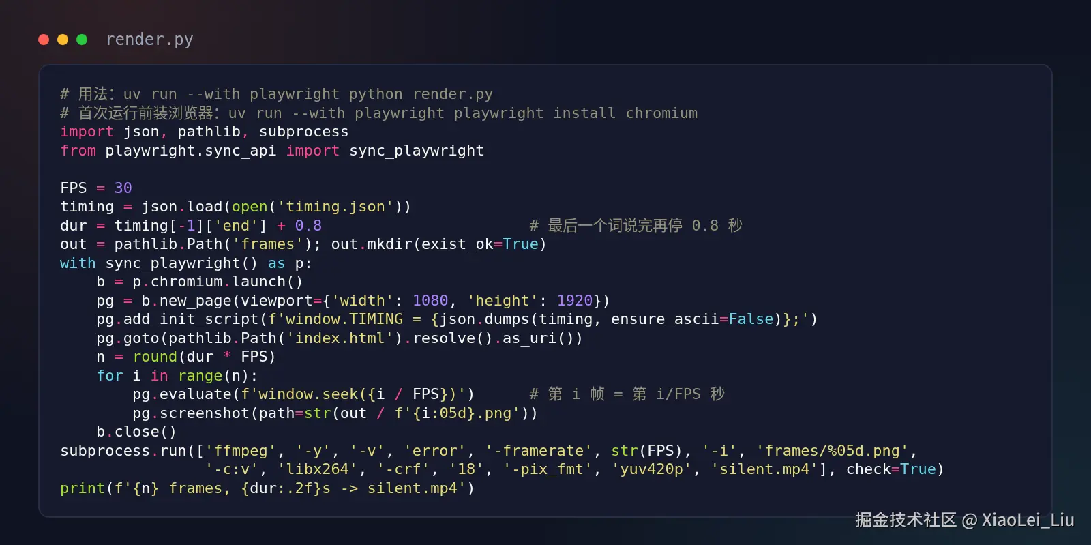
Task: Click the 'b.close()' line
Action: 136,432
